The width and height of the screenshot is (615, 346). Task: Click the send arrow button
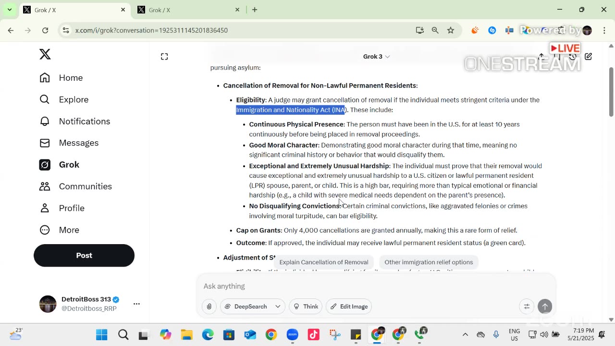pyautogui.click(x=545, y=307)
